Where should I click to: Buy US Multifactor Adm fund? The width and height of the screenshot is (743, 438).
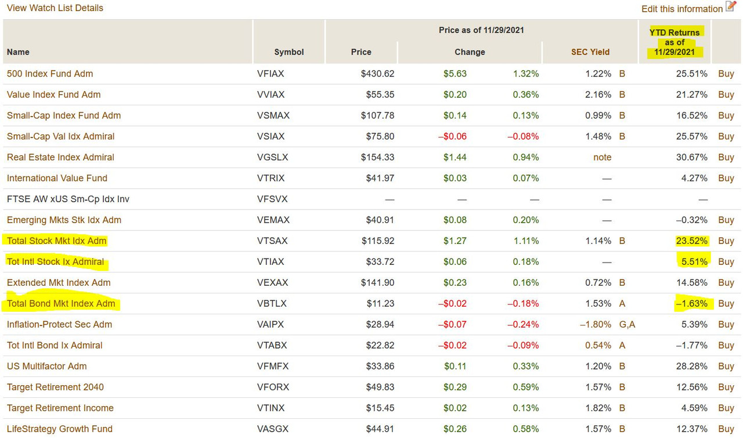tap(726, 366)
